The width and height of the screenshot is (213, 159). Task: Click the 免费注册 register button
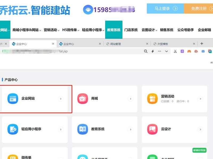pyautogui.click(x=198, y=8)
